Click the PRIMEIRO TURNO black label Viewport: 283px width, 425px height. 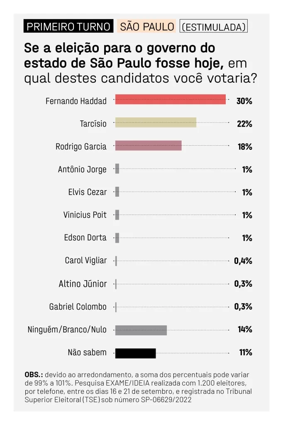(68, 26)
